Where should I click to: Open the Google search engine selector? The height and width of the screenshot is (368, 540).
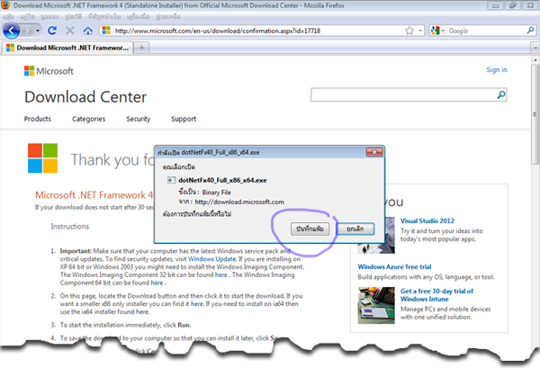[x=437, y=31]
